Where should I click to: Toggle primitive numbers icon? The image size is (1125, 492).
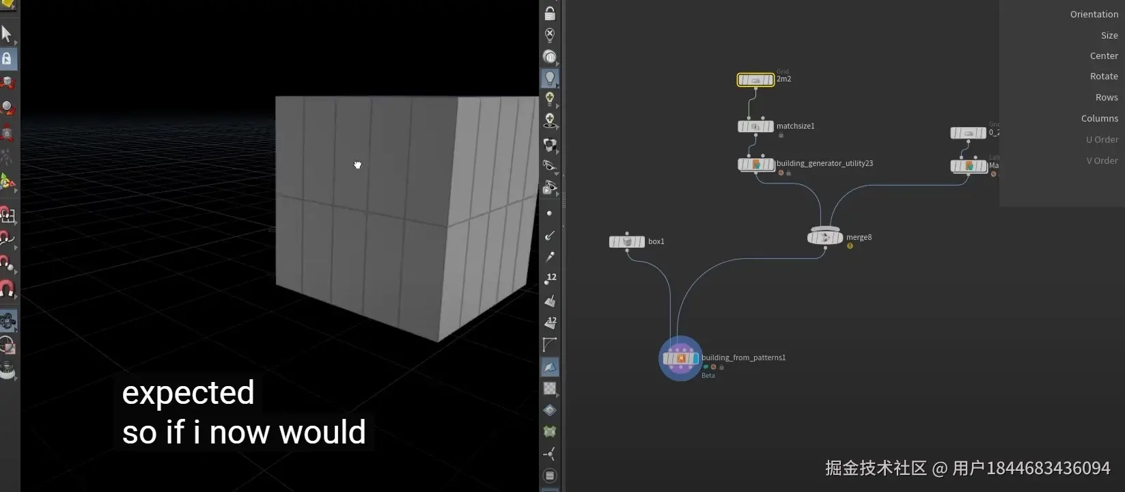tap(550, 322)
